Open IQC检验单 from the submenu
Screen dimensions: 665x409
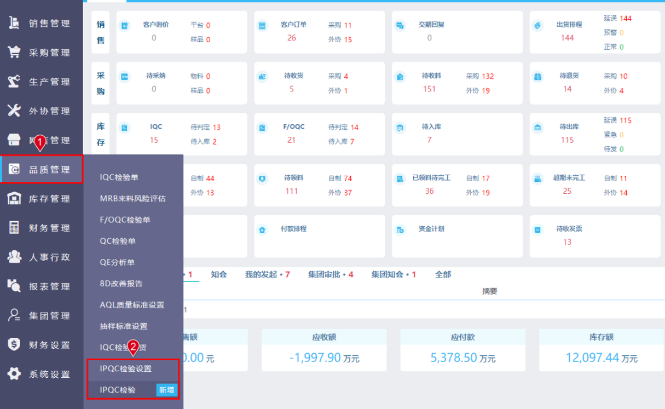point(119,177)
